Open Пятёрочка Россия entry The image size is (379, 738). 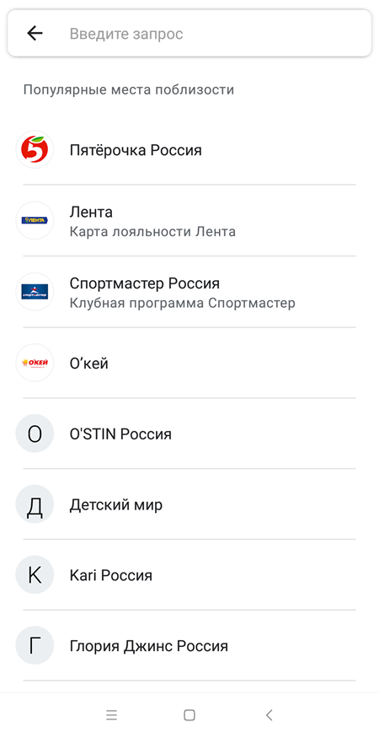(x=189, y=150)
